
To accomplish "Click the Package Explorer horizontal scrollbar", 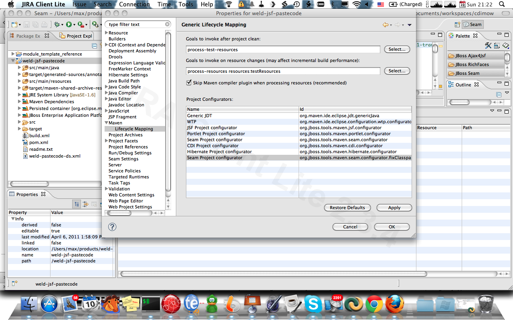I will [x=30, y=184].
